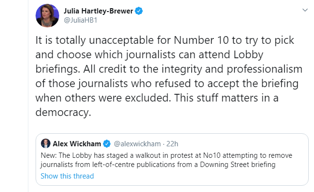
Task: Click the phrase 'integrity and professionalism'
Action: [x=232, y=69]
